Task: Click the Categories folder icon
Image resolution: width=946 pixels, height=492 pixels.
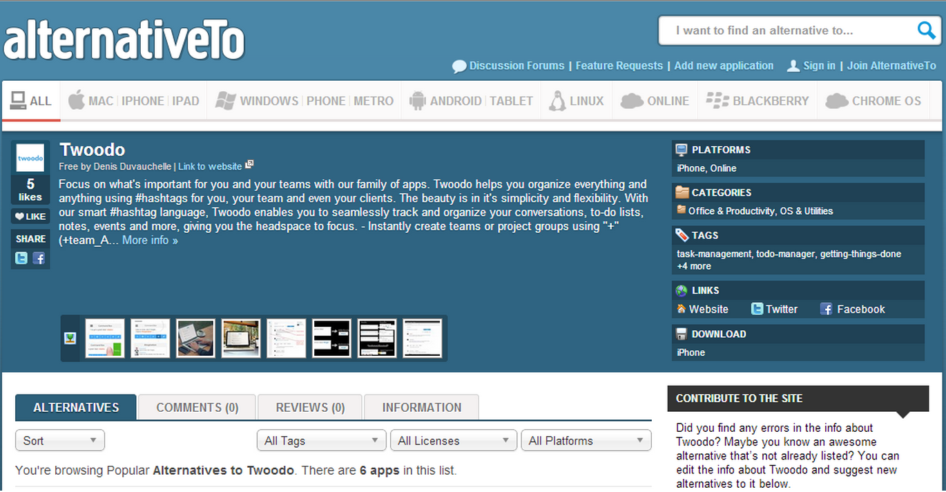Action: coord(682,193)
